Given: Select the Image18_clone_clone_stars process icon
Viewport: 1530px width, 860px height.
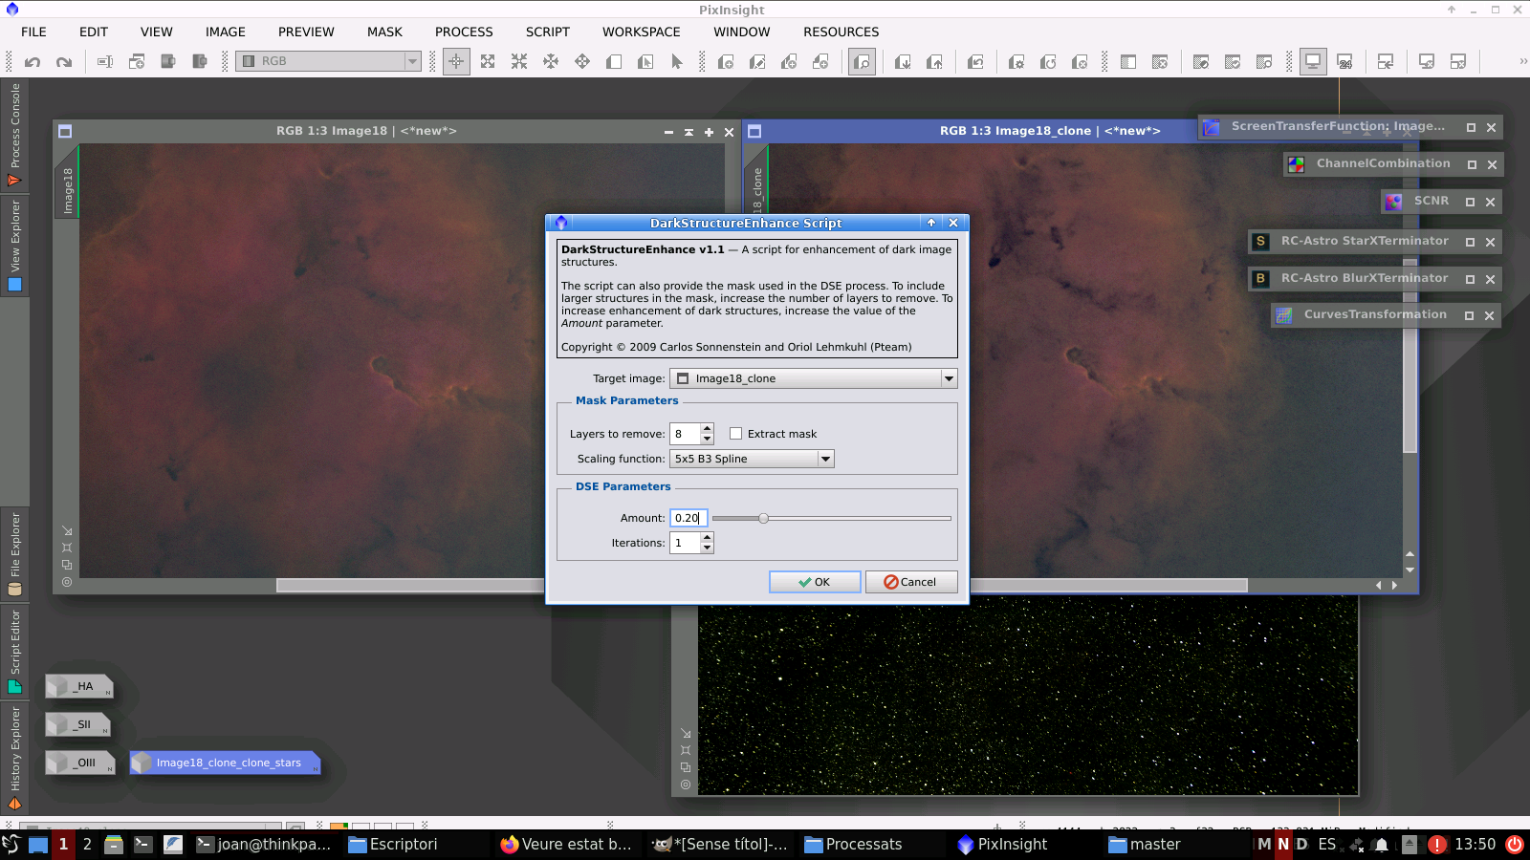Looking at the screenshot, I should [225, 763].
